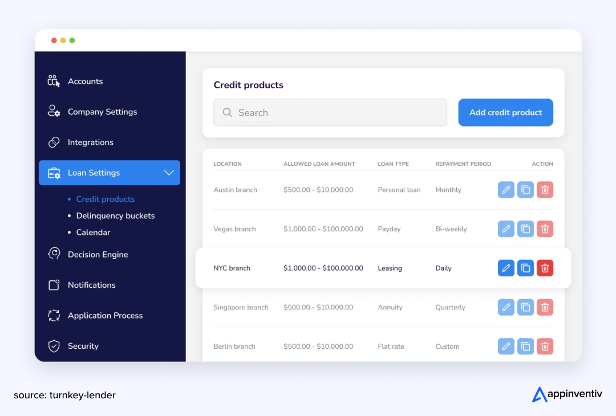
Task: Open the Decision Engine section
Action: (98, 254)
